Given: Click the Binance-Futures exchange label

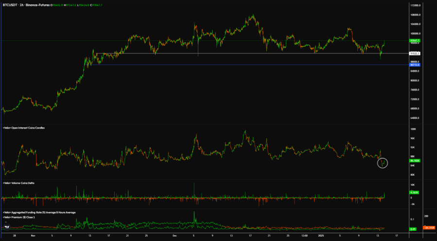Looking at the screenshot, I should pyautogui.click(x=37, y=4).
